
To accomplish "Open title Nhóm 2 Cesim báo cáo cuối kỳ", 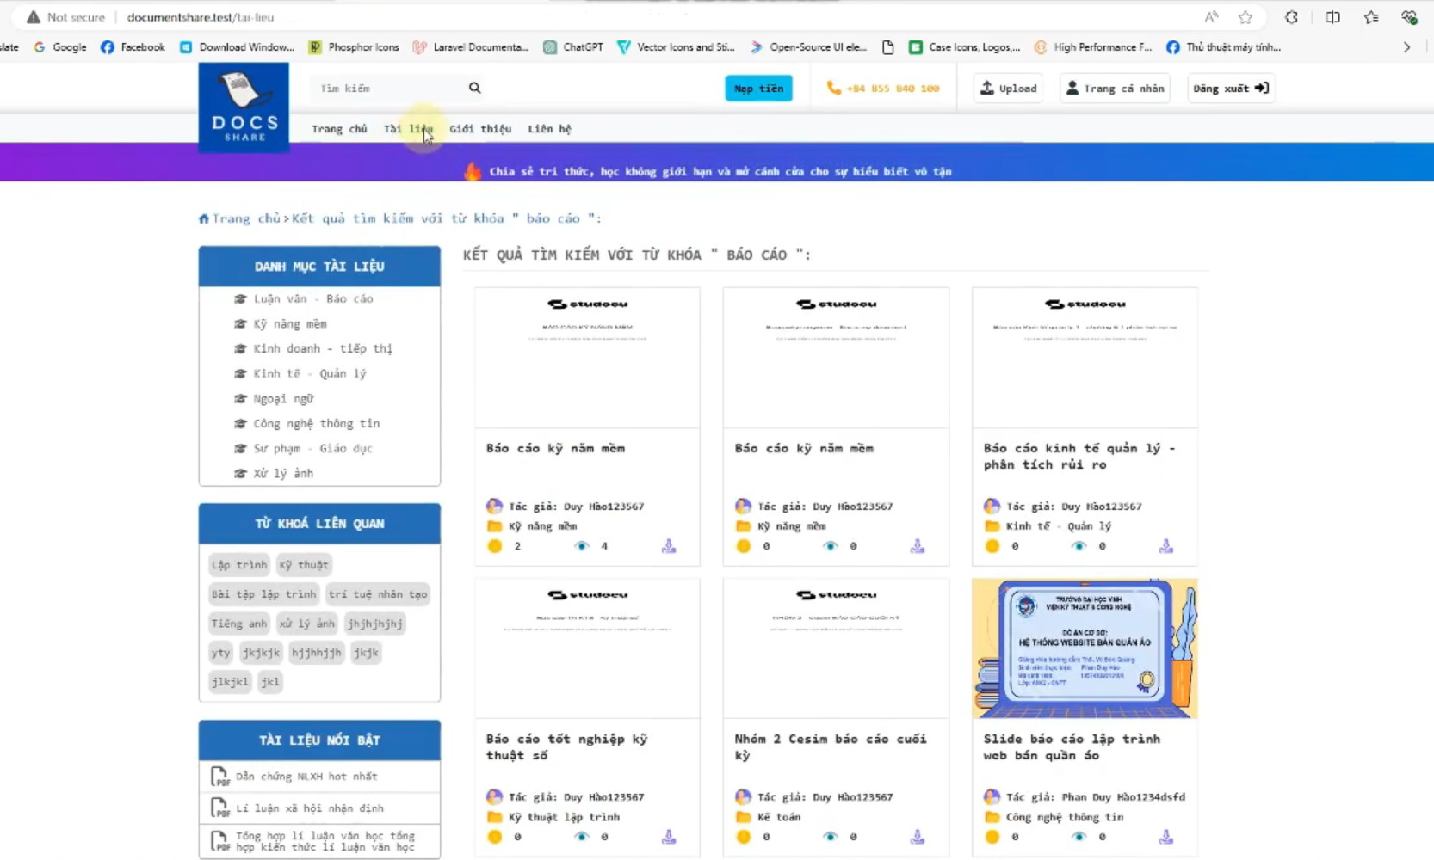I will coord(831,747).
